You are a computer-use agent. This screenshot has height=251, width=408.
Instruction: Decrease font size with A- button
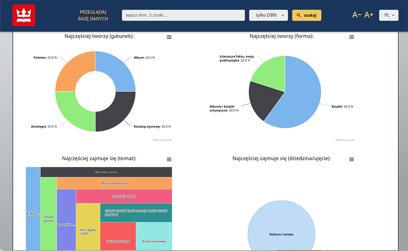[x=357, y=15]
